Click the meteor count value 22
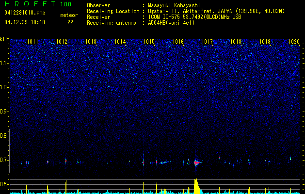Viewport: 305px width, 194px height. point(70,22)
